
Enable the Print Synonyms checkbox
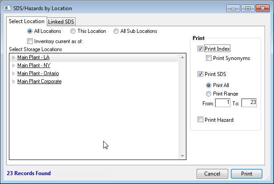[x=209, y=58]
